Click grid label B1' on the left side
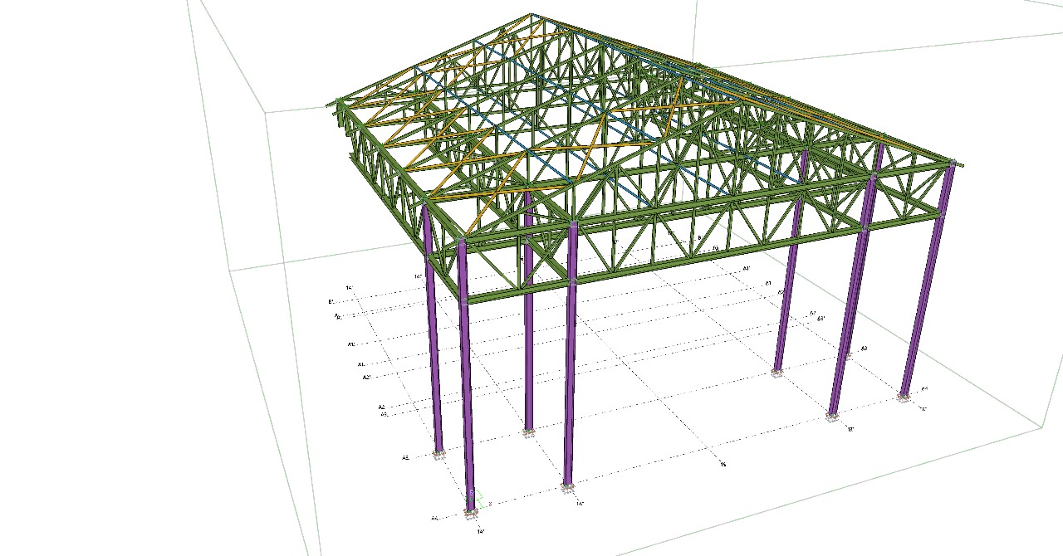 pos(331,301)
